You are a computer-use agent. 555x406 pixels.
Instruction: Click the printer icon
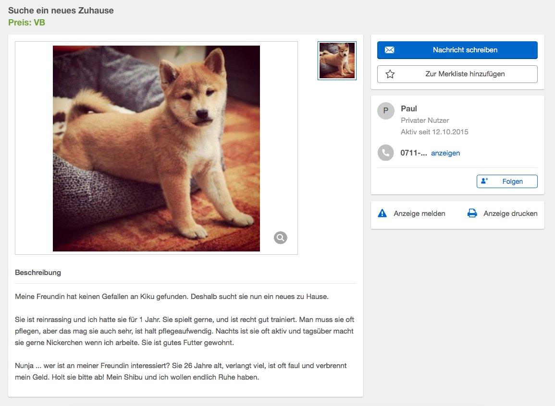pos(472,214)
